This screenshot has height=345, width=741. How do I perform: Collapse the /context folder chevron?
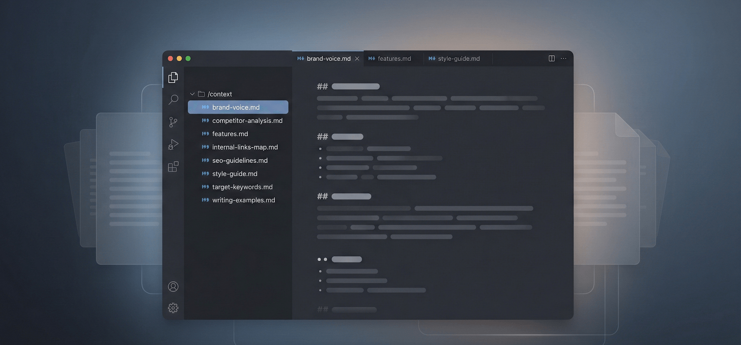[x=192, y=94]
